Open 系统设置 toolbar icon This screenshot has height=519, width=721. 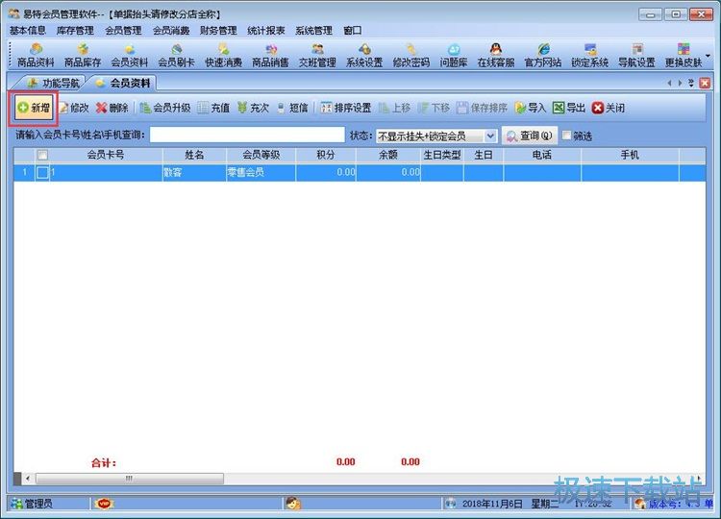364,55
